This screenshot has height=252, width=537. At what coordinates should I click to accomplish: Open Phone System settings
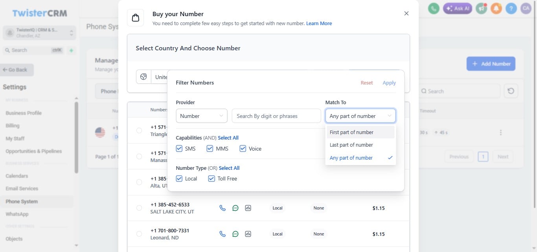(22, 201)
